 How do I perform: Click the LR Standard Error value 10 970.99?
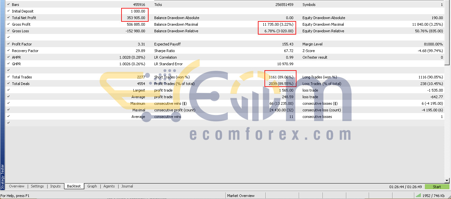coord(285,64)
